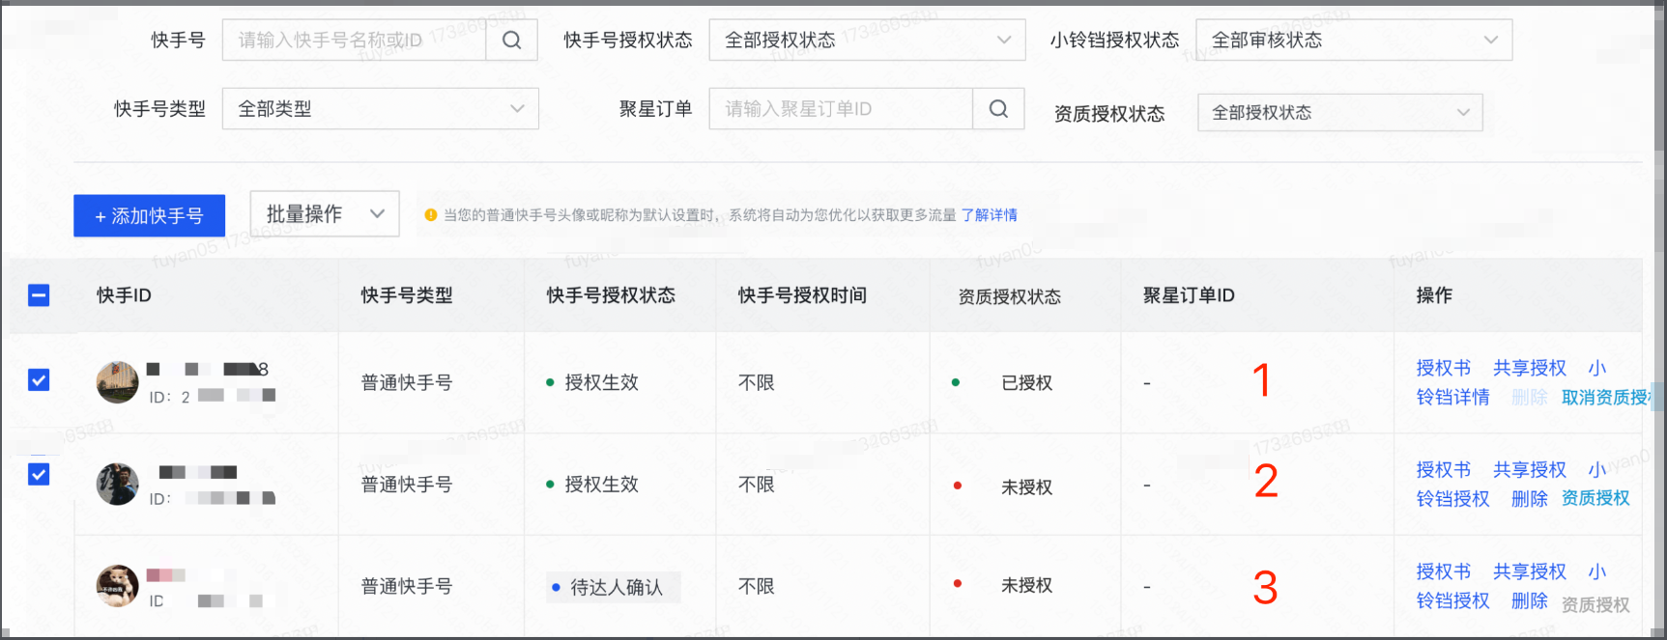Viewport: 1667px width, 640px height.
Task: Open 资质授权状态 filter dropdown
Action: [x=1340, y=112]
